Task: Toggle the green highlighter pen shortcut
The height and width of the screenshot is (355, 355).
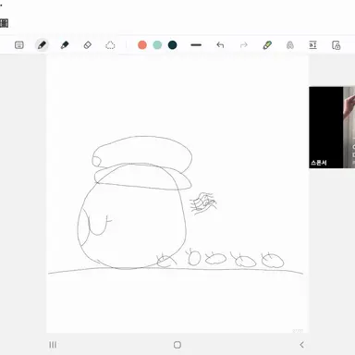Action: (x=267, y=45)
